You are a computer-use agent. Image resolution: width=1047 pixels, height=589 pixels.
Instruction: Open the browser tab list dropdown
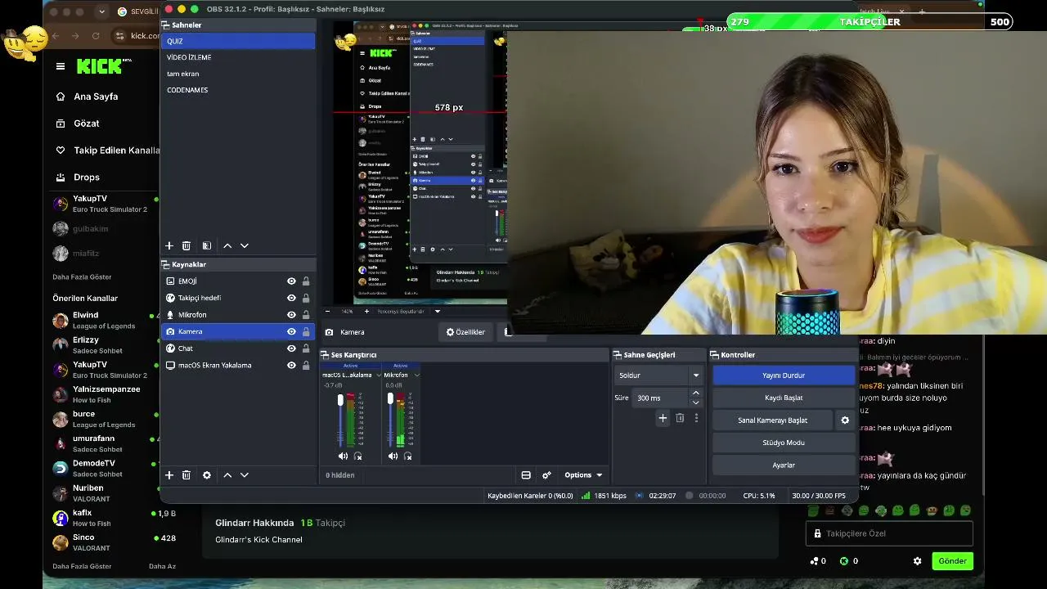pyautogui.click(x=101, y=11)
